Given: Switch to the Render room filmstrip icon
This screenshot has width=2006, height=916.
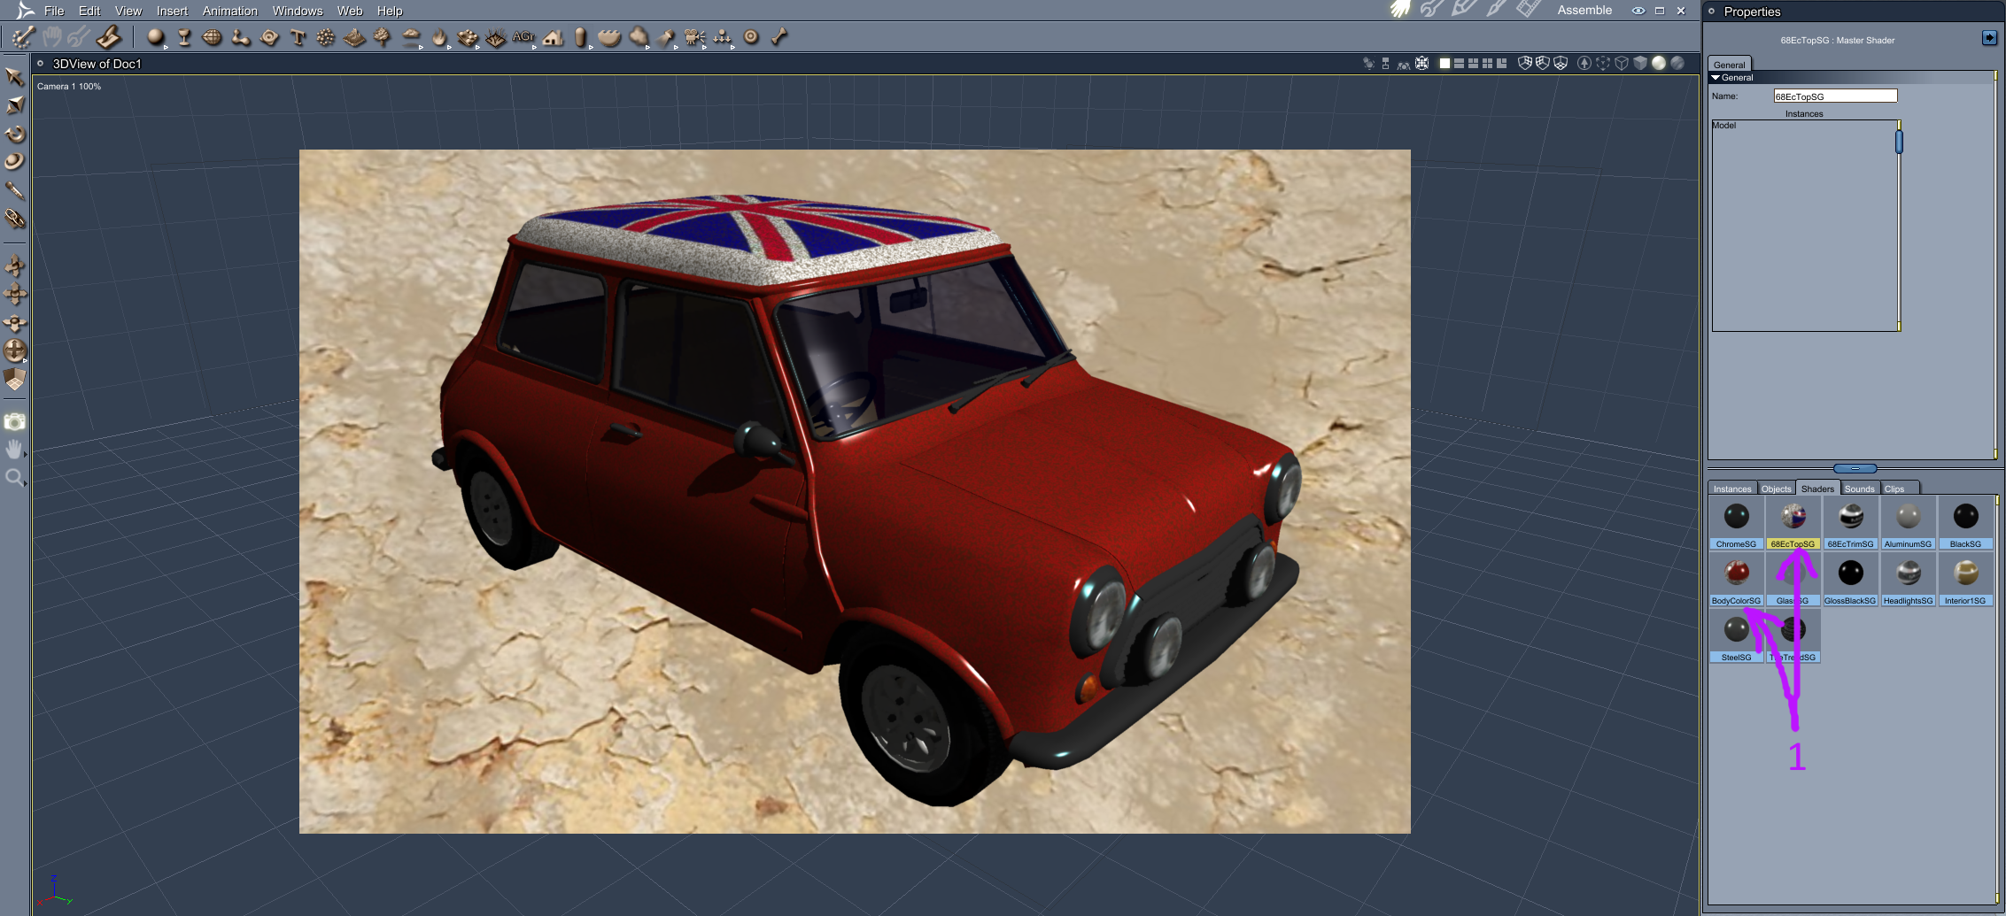Looking at the screenshot, I should coord(1528,10).
